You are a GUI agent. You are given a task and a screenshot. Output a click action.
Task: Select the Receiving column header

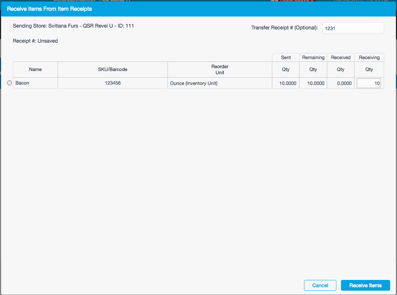[x=369, y=57]
